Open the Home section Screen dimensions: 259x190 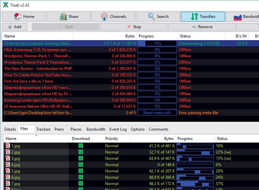pos(24,17)
